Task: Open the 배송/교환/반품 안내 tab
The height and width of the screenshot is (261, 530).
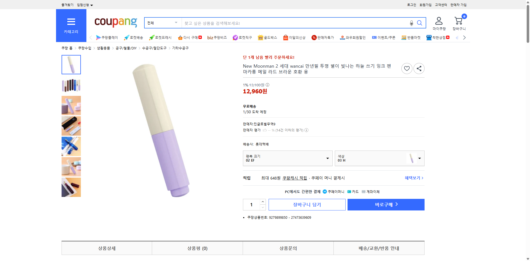Action: (379, 248)
